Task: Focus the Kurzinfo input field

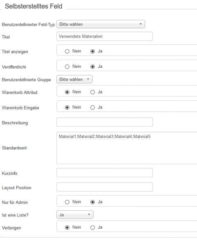Action: click(105, 172)
